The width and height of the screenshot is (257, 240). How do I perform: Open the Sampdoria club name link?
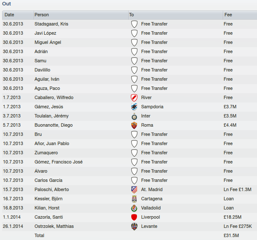coord(152,107)
